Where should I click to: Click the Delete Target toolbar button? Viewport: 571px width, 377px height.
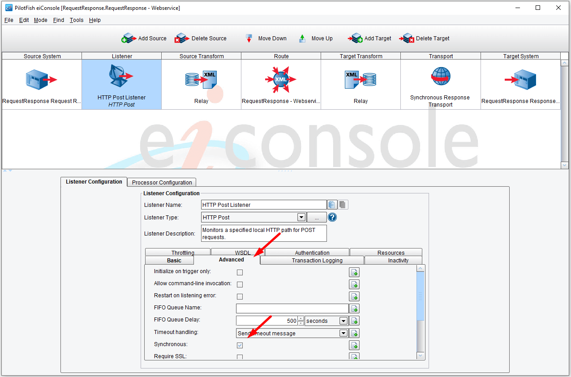424,39
